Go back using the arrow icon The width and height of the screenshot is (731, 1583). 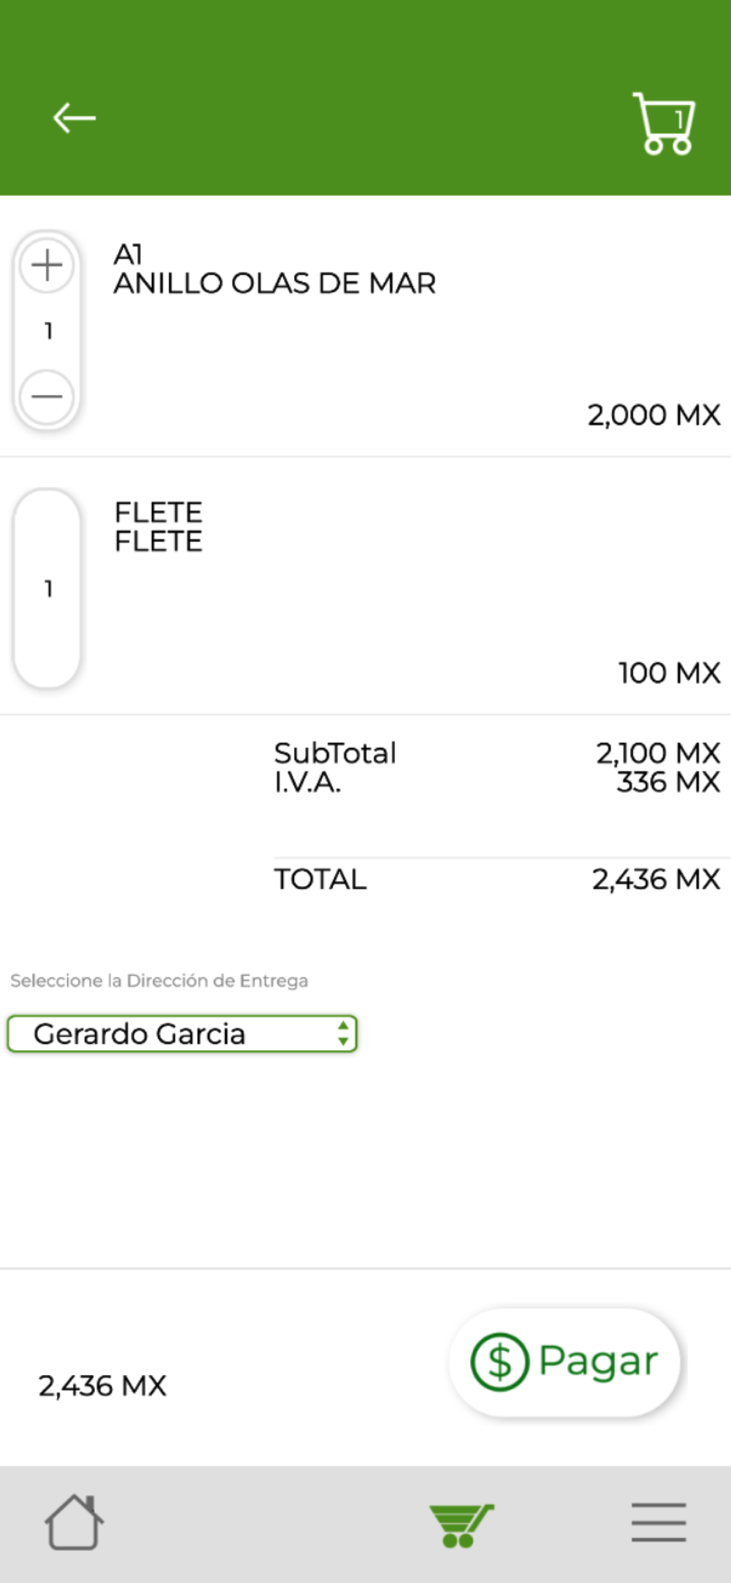click(74, 117)
